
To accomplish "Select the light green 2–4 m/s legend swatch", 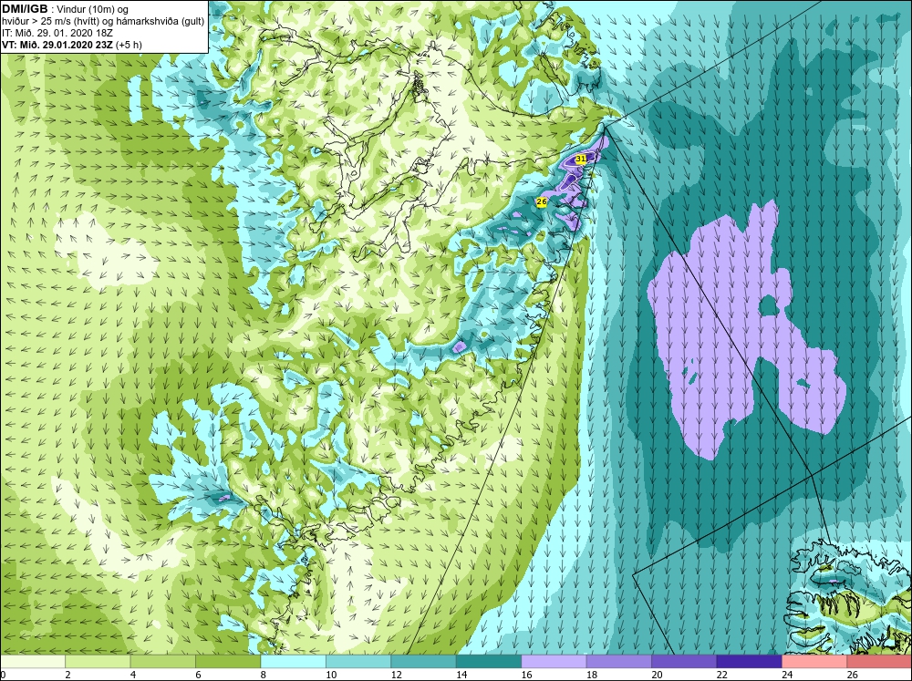I will (98, 661).
